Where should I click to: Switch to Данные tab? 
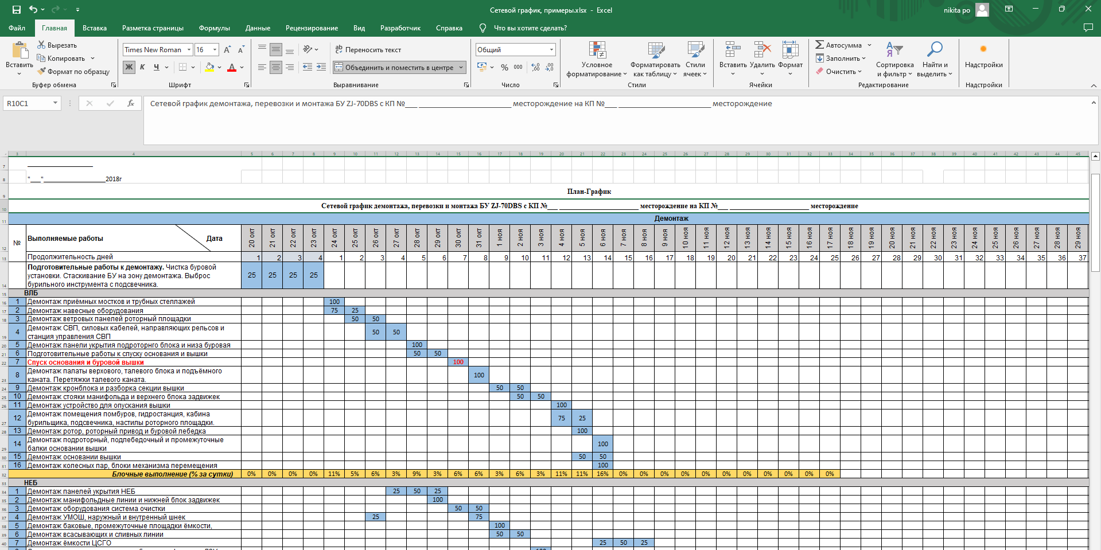coord(258,28)
